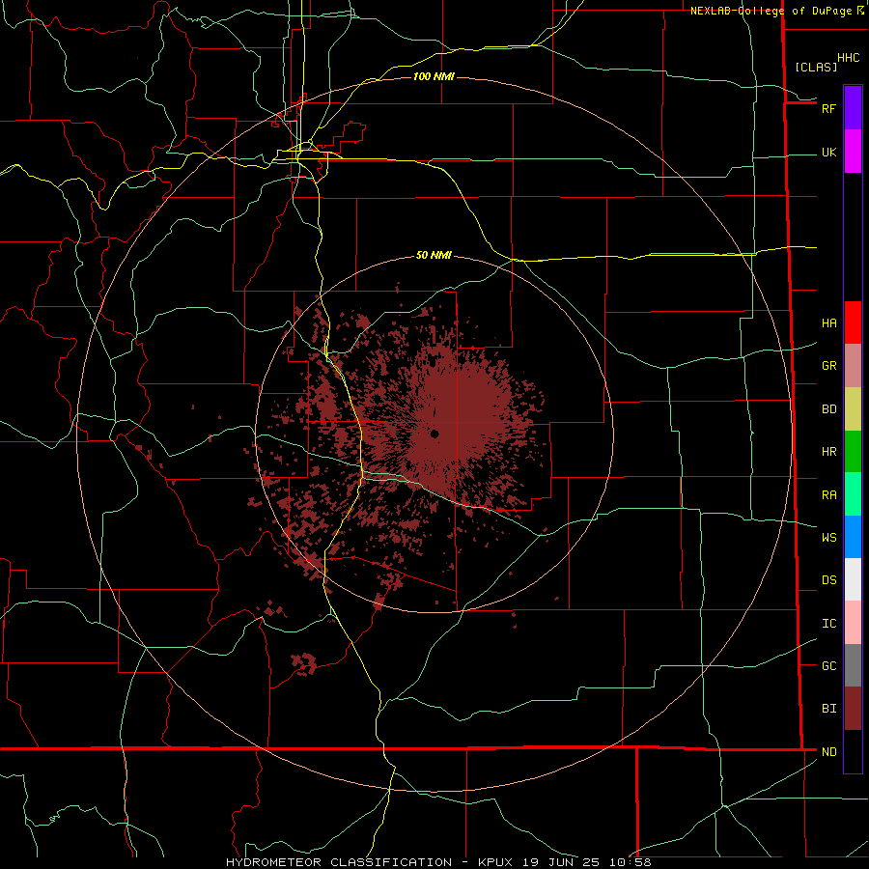Click the UK magenta legend swatch

pos(853,152)
